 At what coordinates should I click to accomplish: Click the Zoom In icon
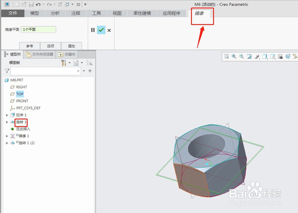coord(234,56)
